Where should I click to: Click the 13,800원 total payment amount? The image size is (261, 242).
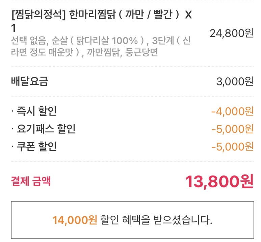point(219,181)
